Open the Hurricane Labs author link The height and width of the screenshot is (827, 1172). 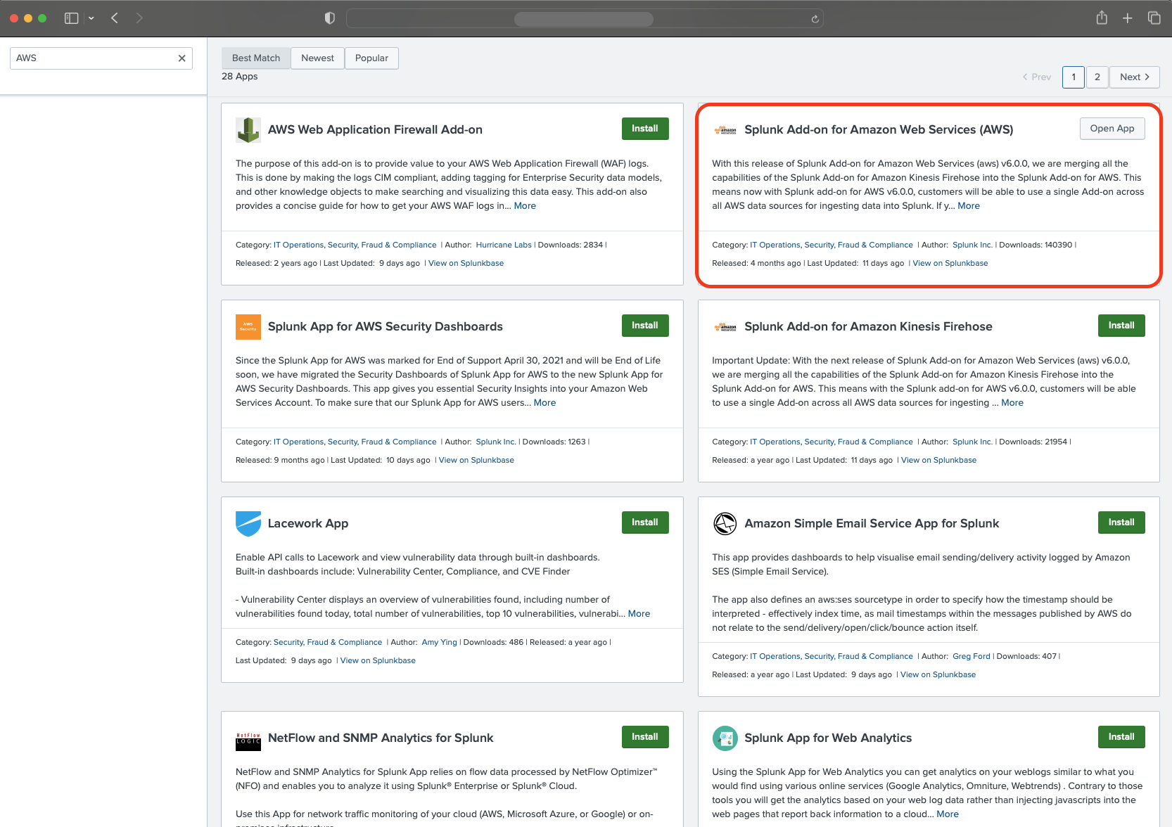504,245
